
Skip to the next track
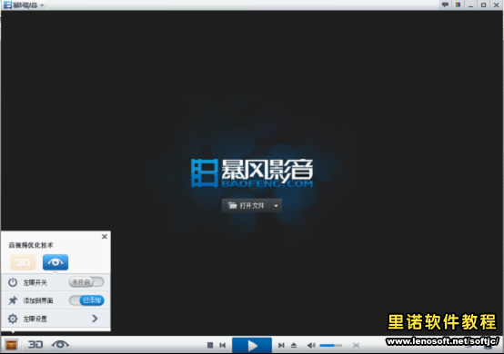(x=281, y=345)
